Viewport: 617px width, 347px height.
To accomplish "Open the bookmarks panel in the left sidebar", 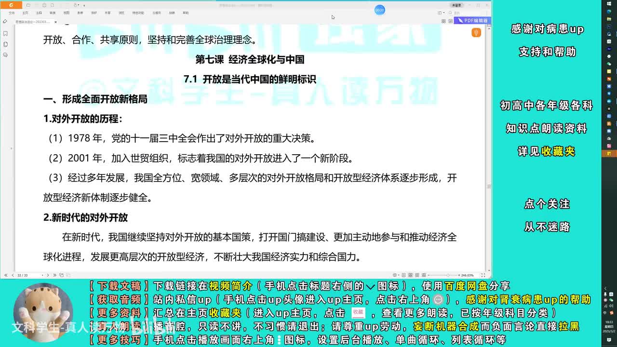I will click(5, 34).
